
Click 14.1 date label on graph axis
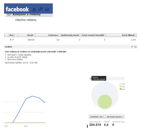click(26, 126)
